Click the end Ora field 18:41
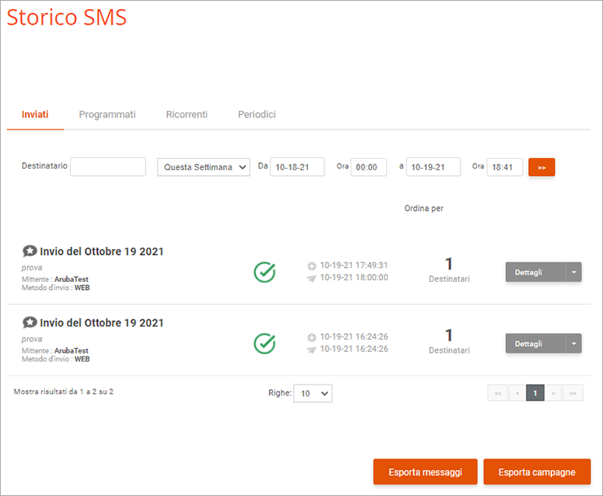 click(x=504, y=167)
